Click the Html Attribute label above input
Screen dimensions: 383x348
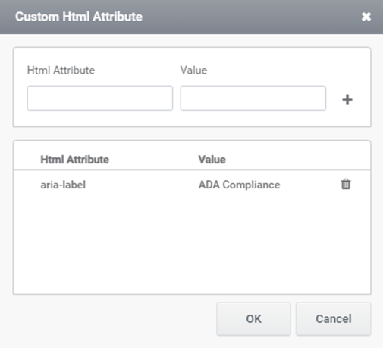pyautogui.click(x=61, y=70)
